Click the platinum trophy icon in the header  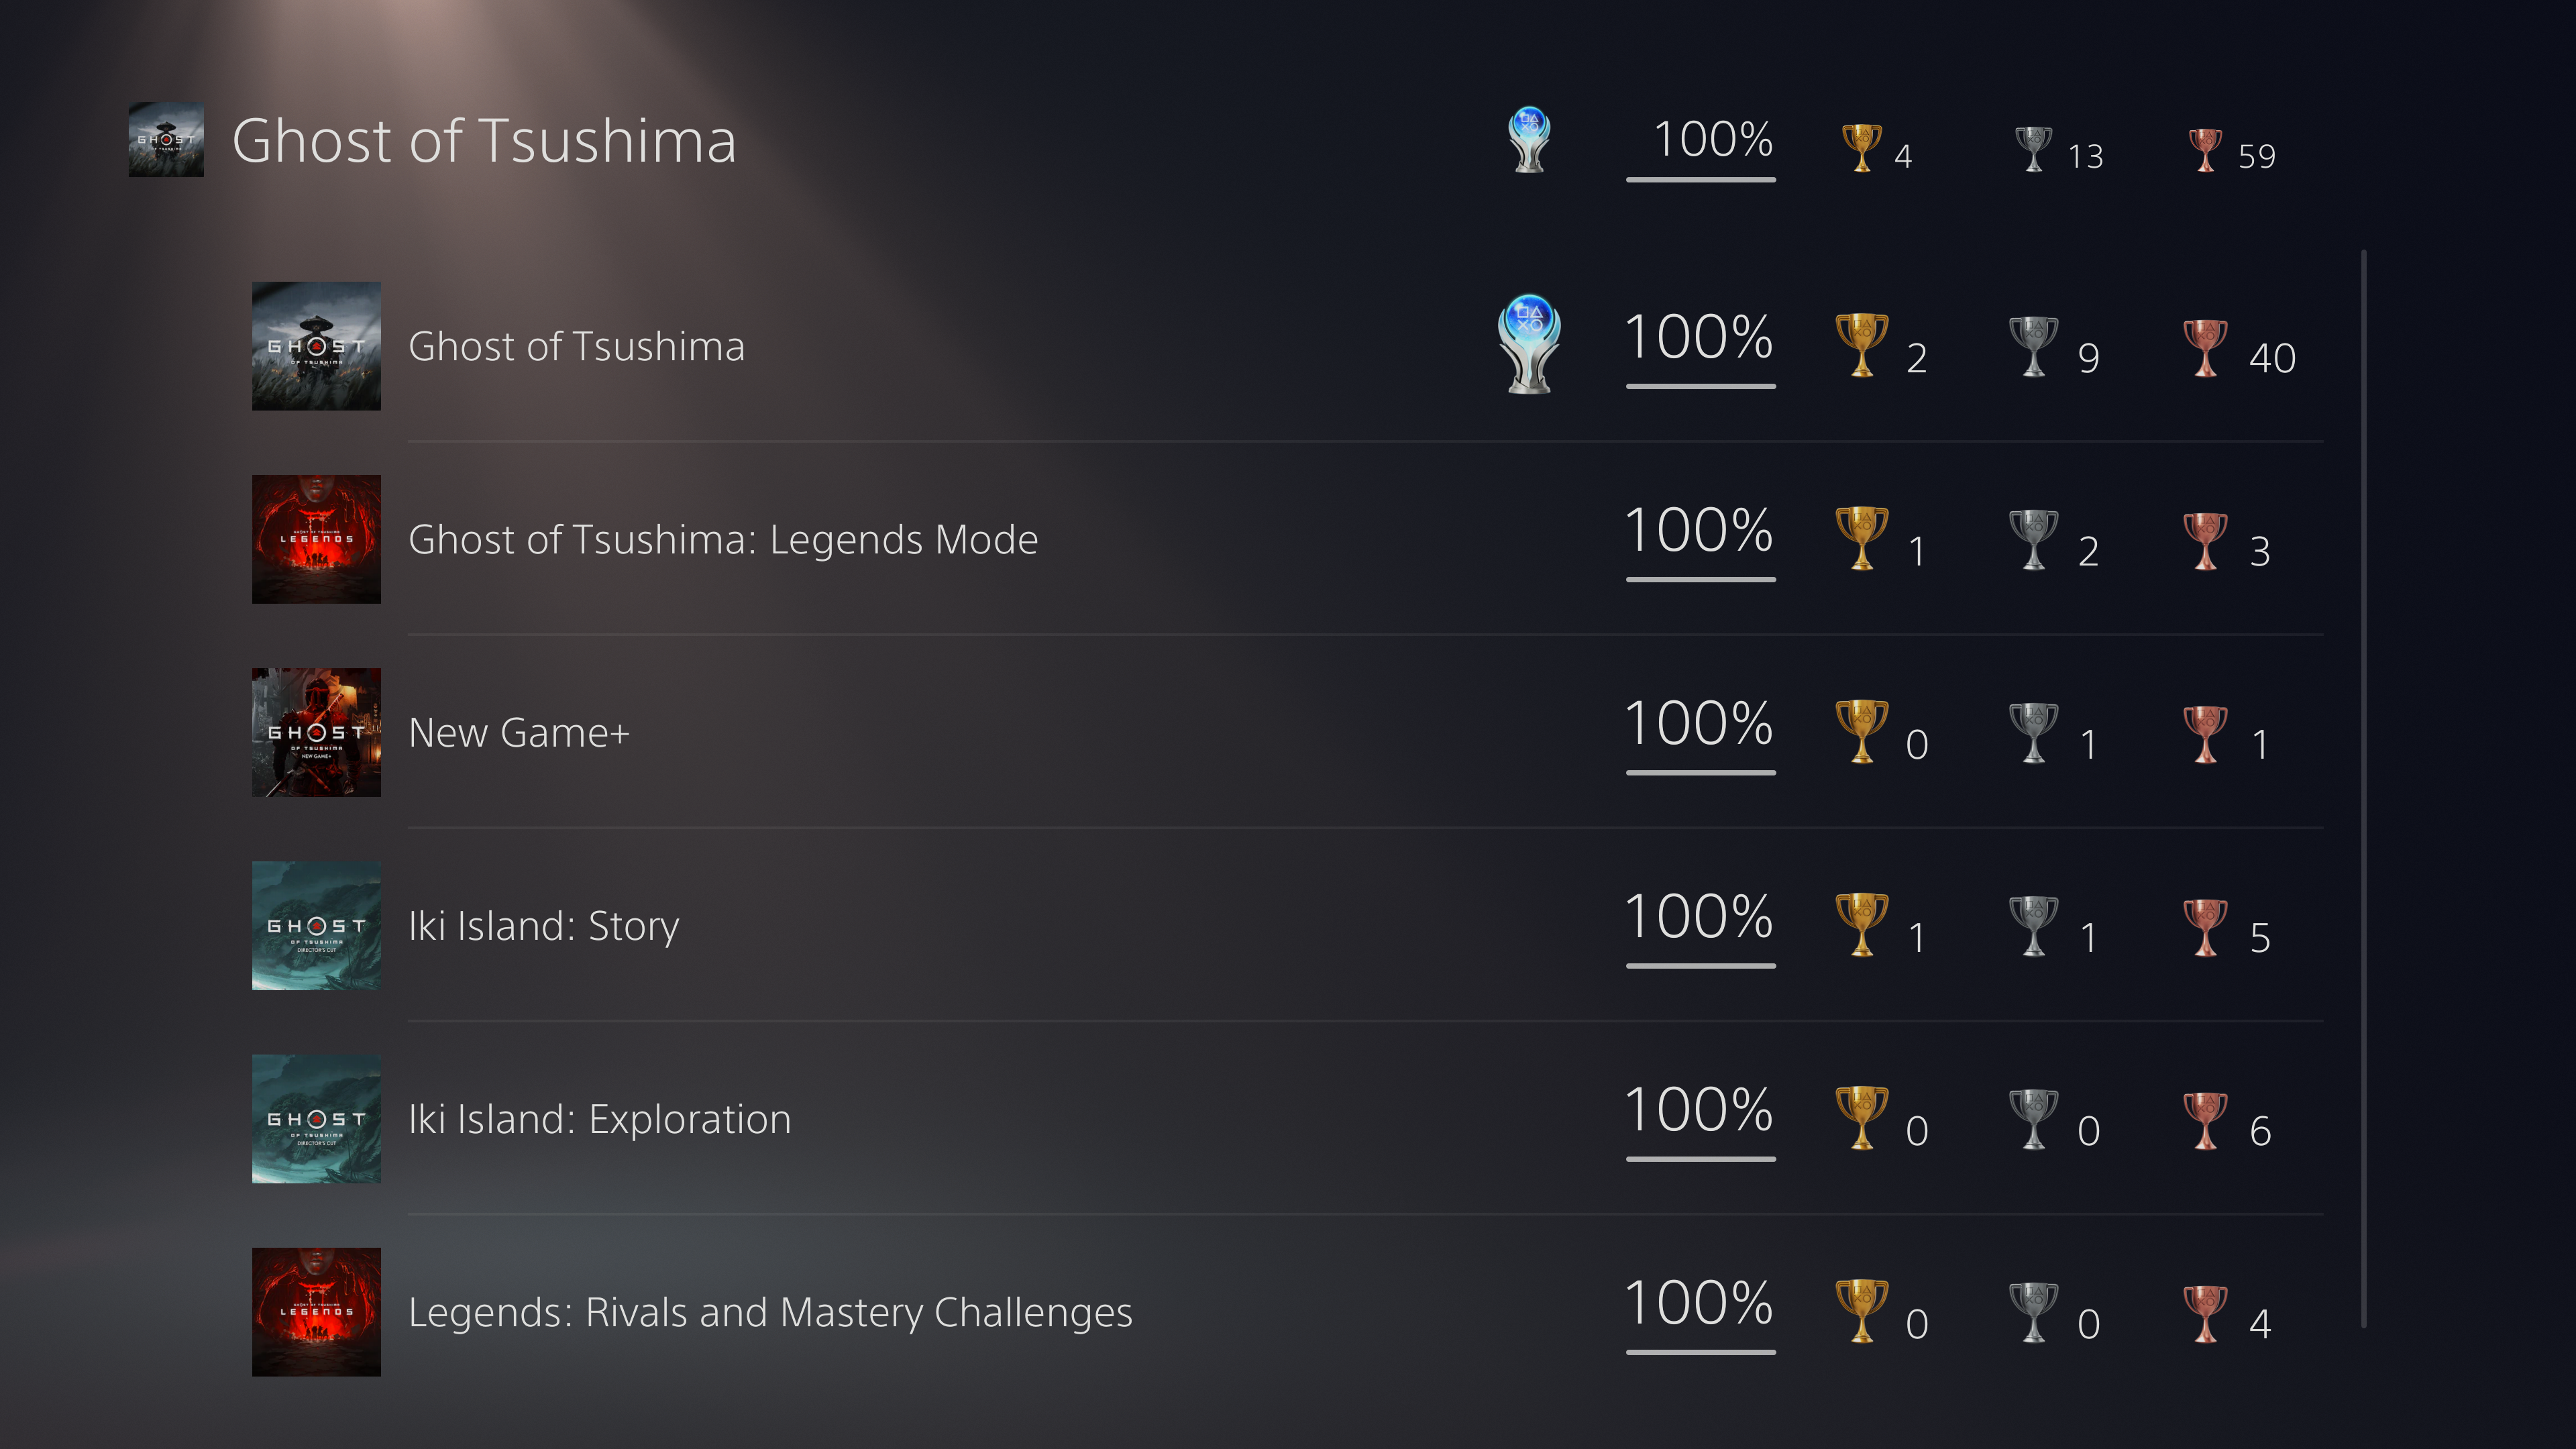[x=1528, y=139]
